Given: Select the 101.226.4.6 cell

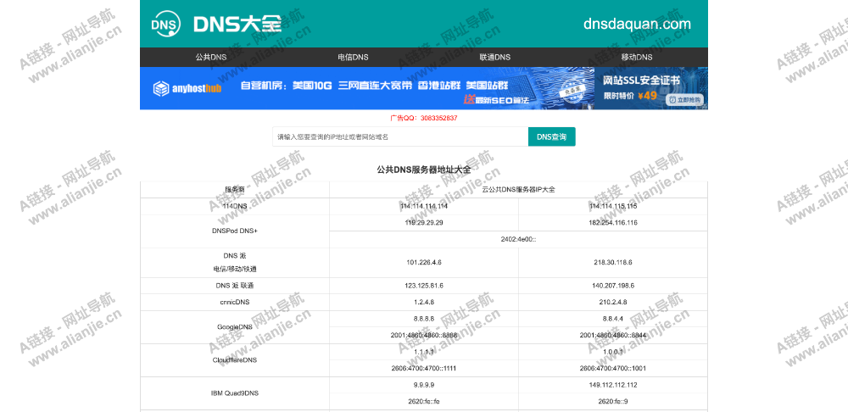Looking at the screenshot, I should tap(424, 262).
